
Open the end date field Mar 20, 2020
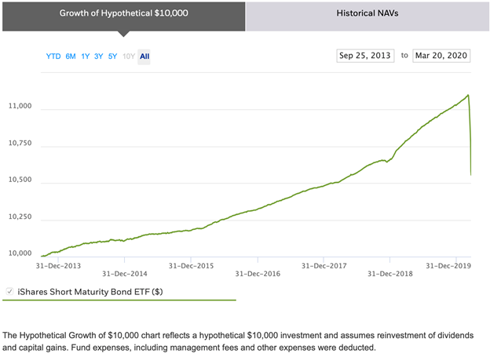pos(441,56)
